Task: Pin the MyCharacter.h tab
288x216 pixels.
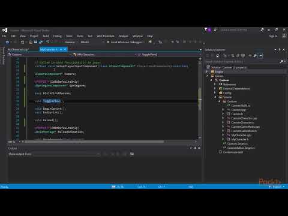Action: tap(61, 49)
